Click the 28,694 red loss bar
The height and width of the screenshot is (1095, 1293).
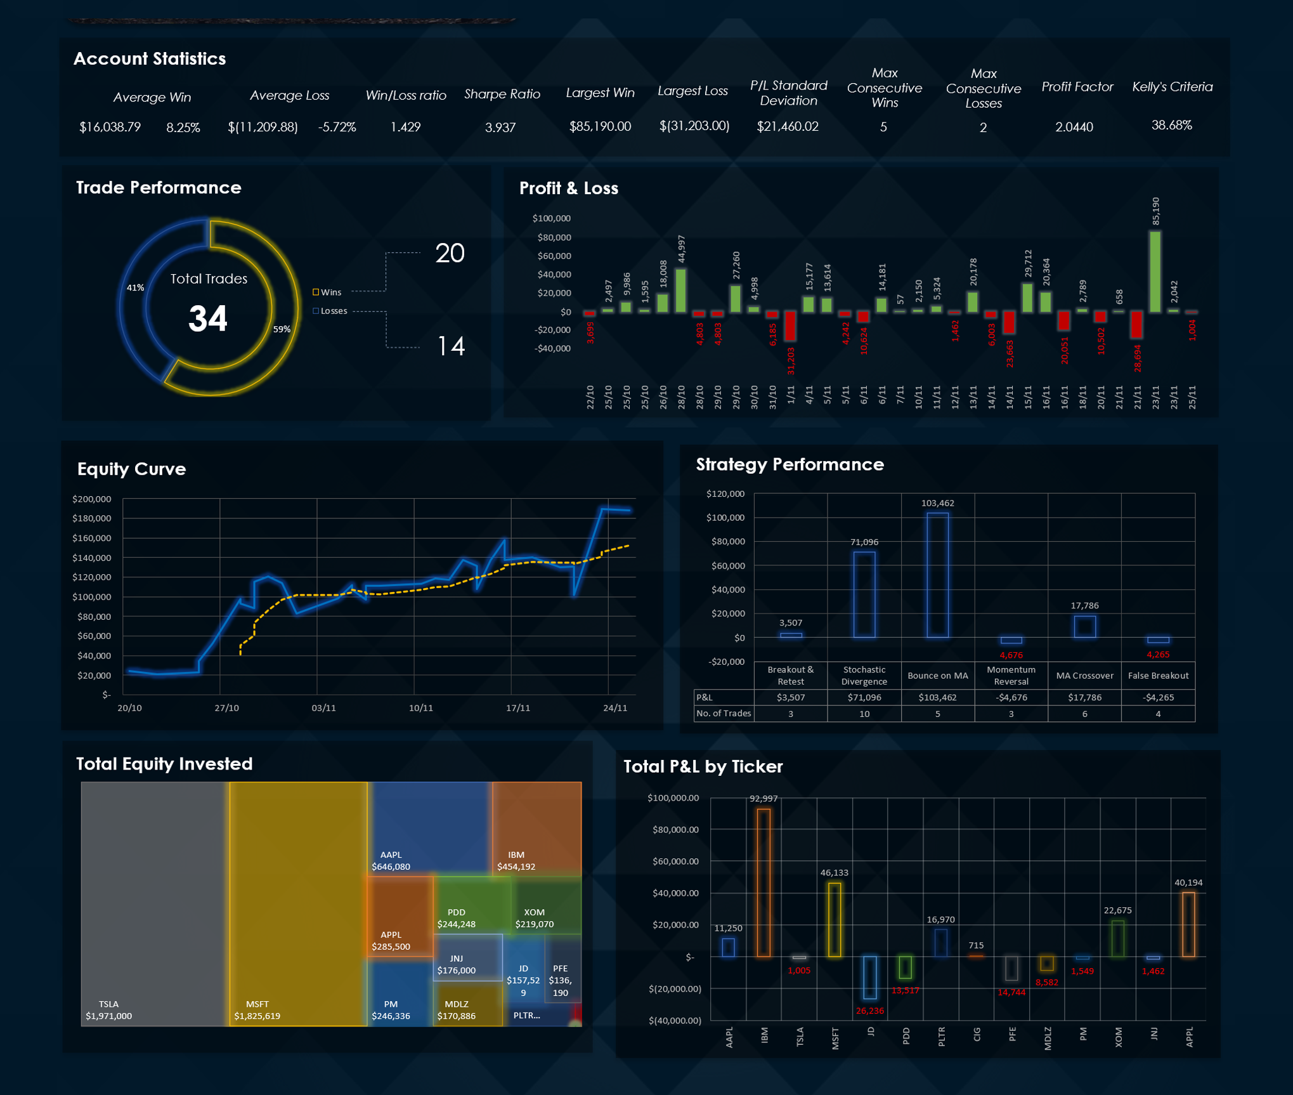tap(1137, 325)
